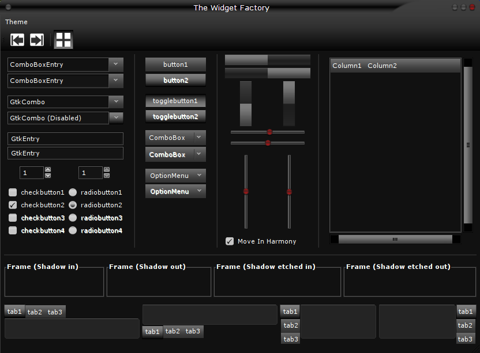The image size is (480, 353).
Task: Select tab3 in top-tabbed notebook
Action: click(55, 312)
